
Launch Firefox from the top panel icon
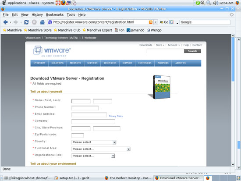pos(63,3)
